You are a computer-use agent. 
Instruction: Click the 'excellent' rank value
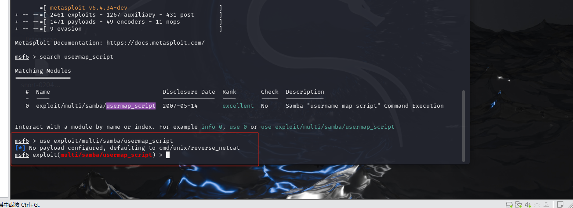pyautogui.click(x=238, y=106)
